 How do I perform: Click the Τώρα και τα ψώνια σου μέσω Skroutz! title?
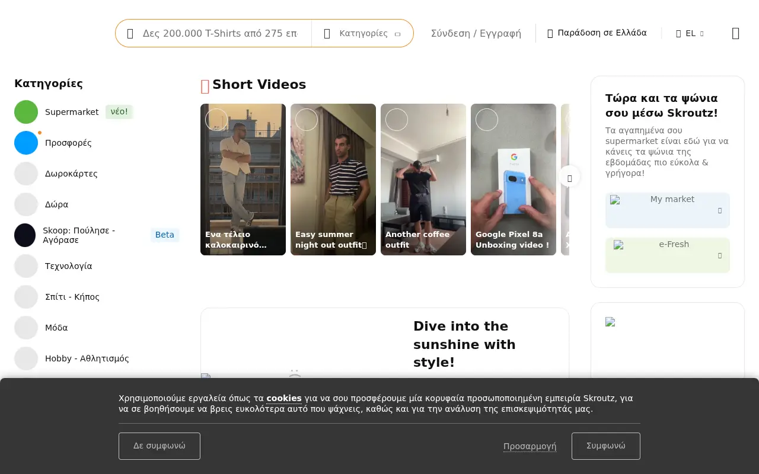662,105
